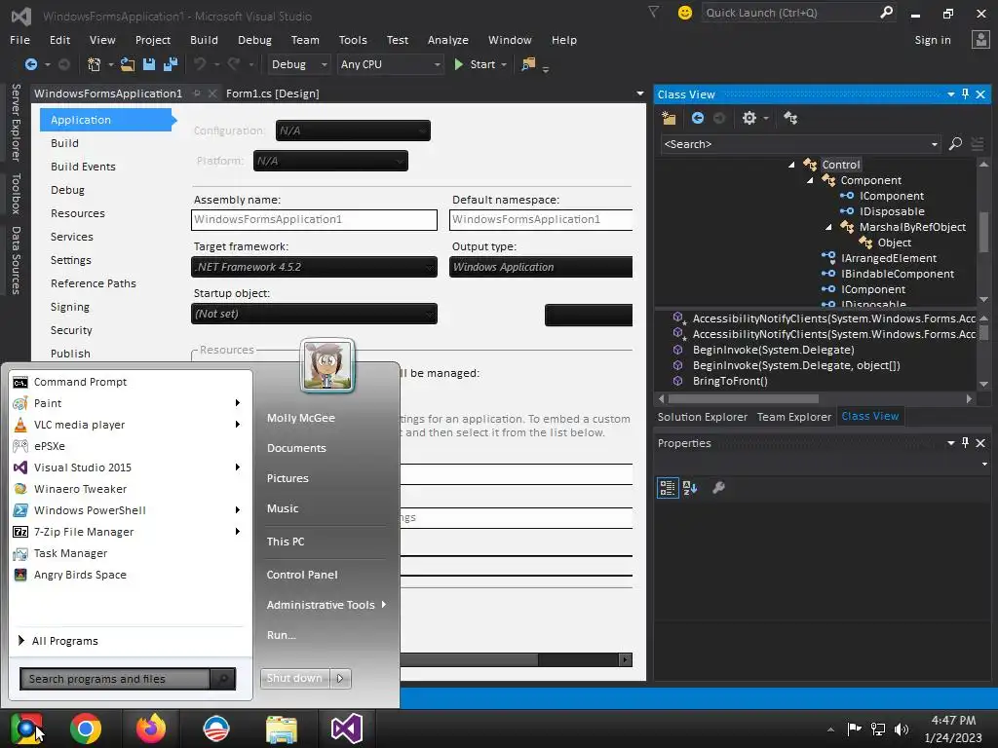The height and width of the screenshot is (748, 998).
Task: Select Categorized view in Properties panel
Action: (x=668, y=488)
